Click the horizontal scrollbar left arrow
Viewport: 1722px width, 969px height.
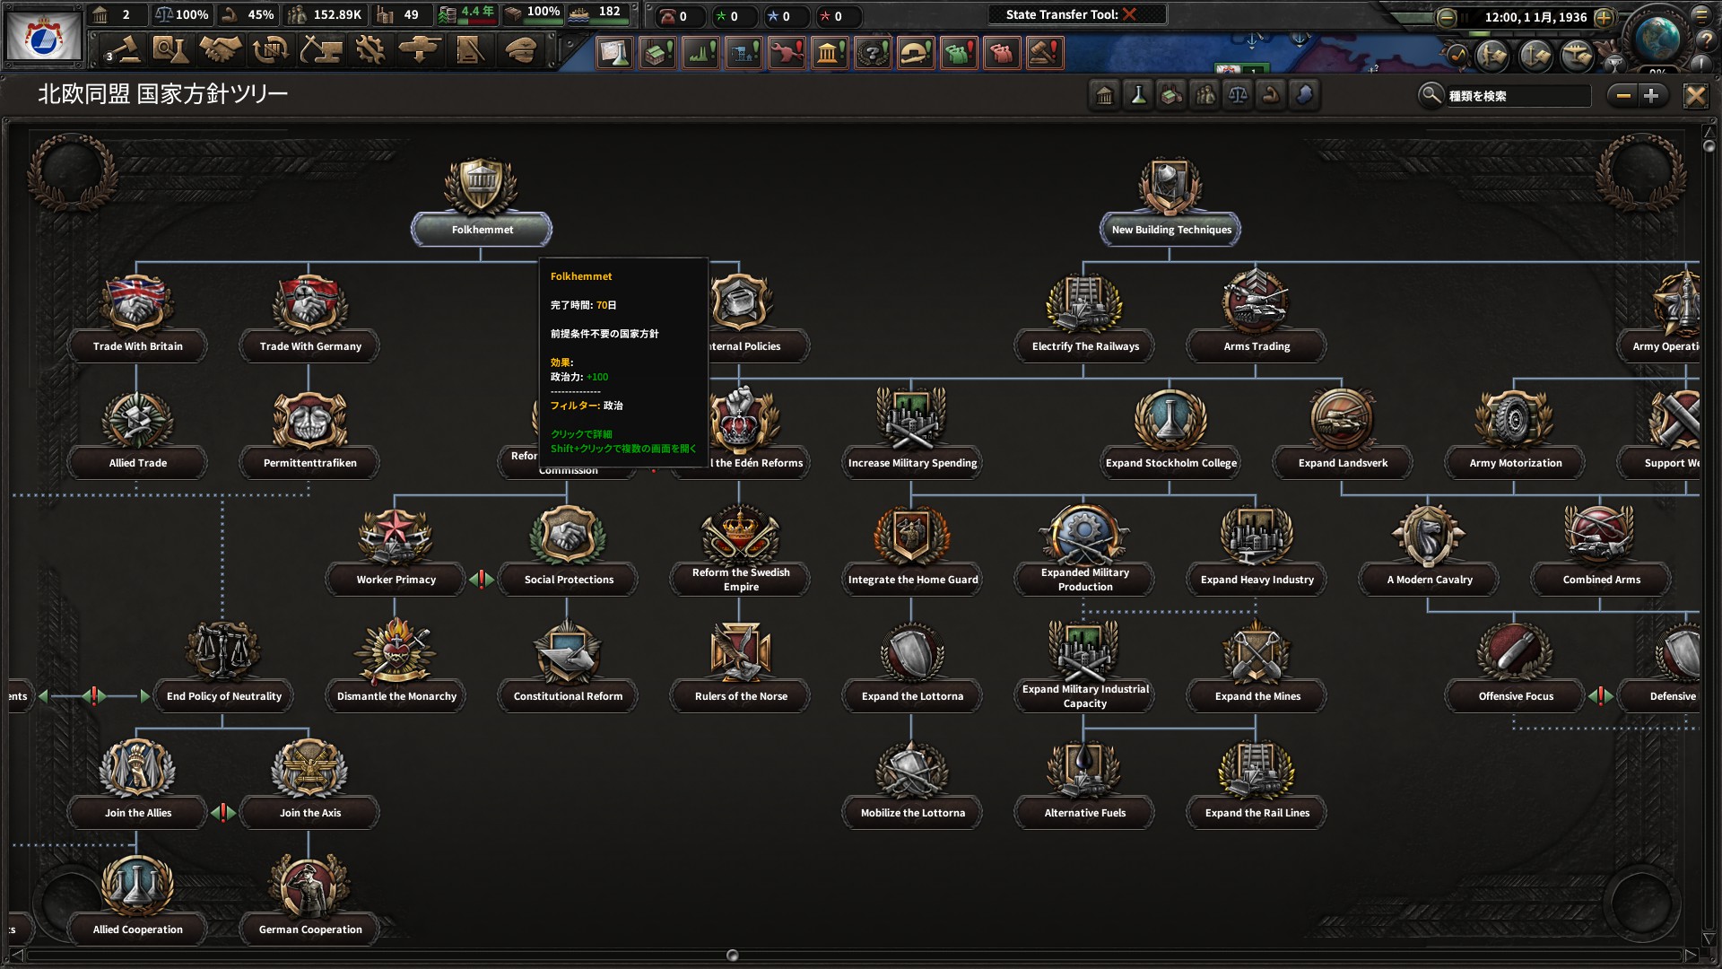pyautogui.click(x=16, y=956)
